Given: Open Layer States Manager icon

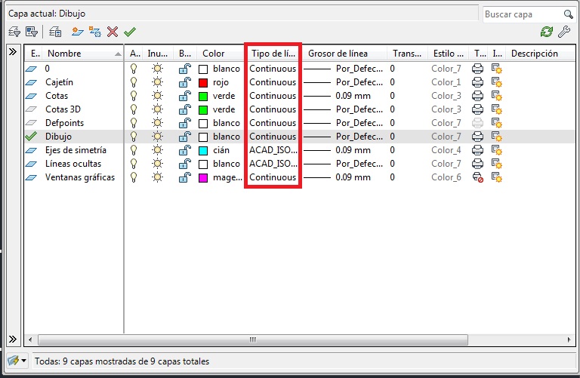Looking at the screenshot, I should [x=55, y=32].
